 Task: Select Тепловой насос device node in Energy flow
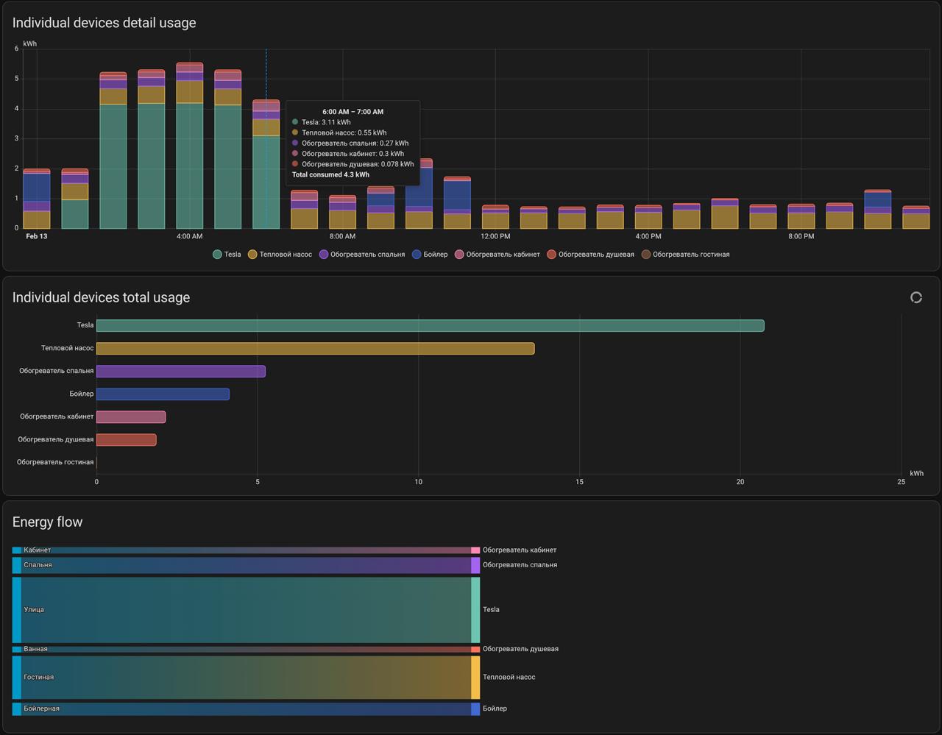[x=475, y=677]
